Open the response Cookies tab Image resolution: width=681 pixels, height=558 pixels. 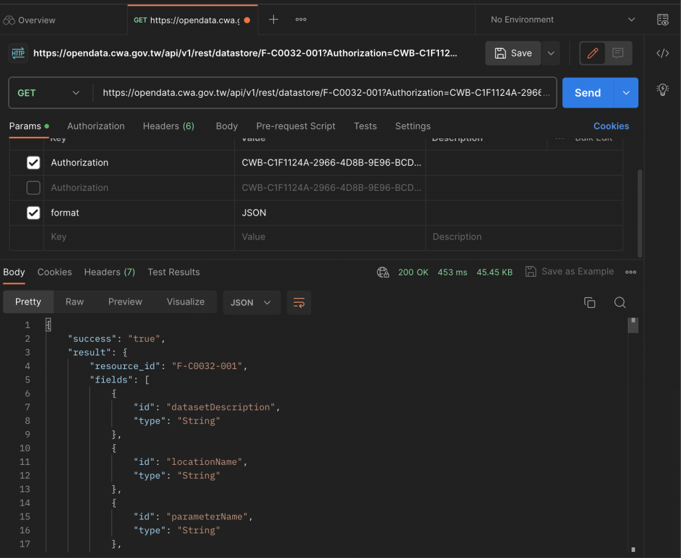coord(55,272)
